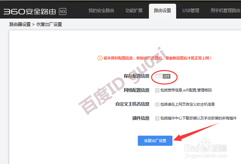Click the red warning message text
This screenshot has height=164, width=241.
pos(158,58)
